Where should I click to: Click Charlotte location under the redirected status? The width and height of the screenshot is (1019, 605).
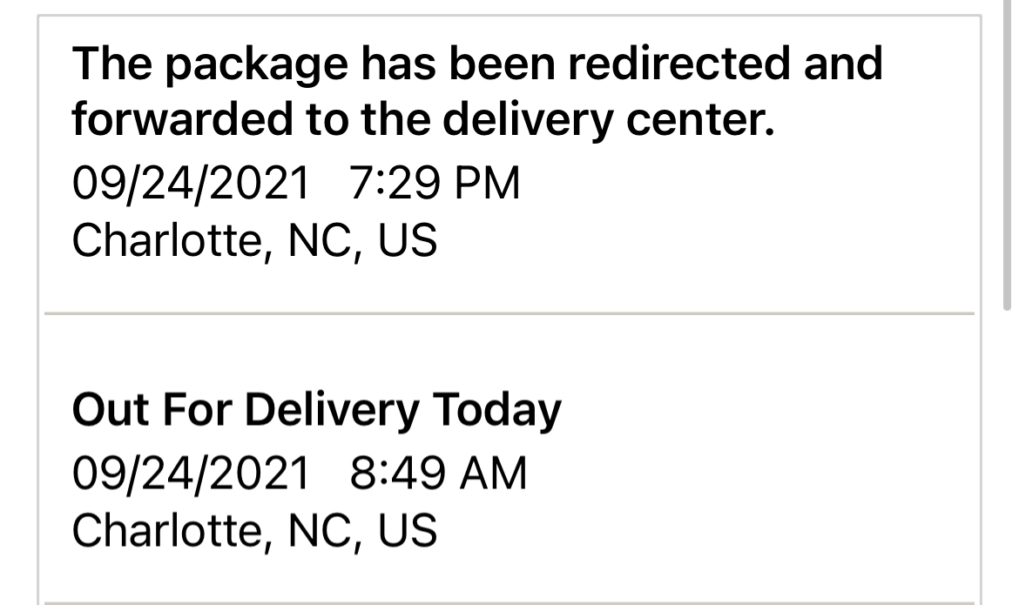click(253, 240)
